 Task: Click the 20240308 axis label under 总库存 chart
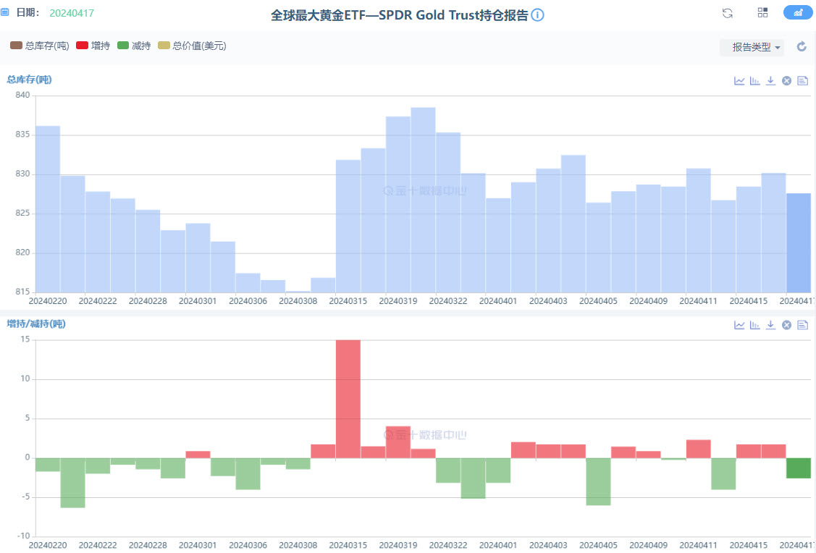click(x=298, y=300)
